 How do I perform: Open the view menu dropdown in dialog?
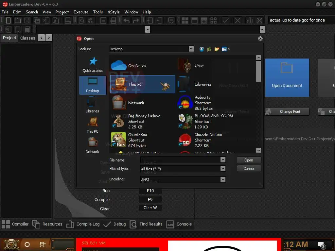229,49
